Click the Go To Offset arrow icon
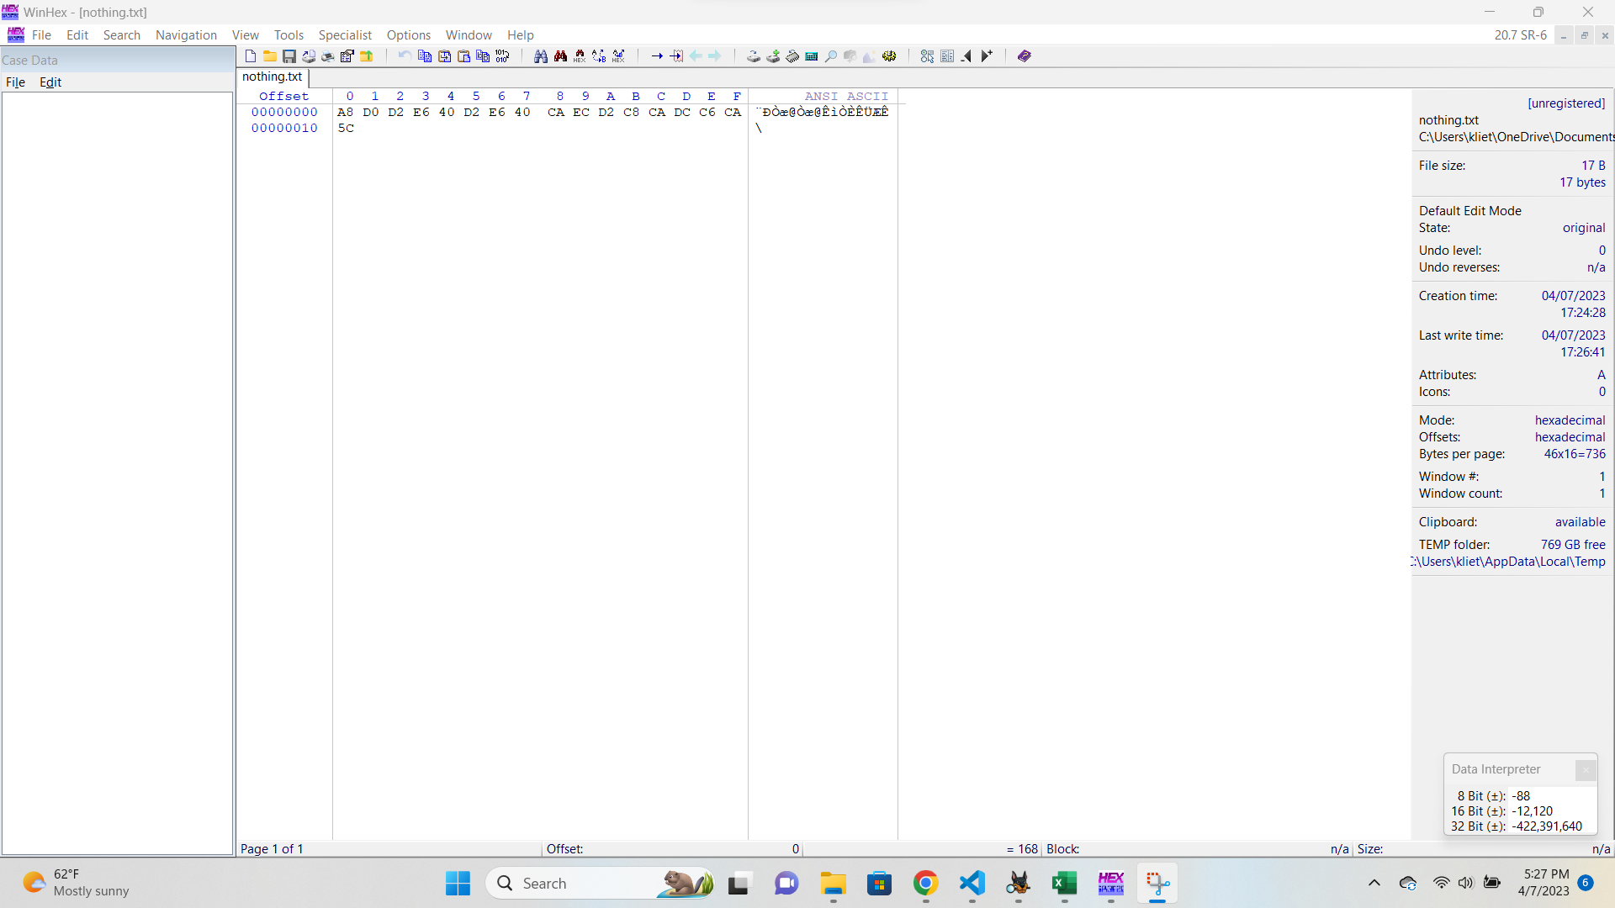 657,56
